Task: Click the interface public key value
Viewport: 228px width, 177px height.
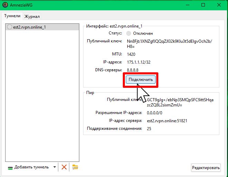Action: coord(170,43)
